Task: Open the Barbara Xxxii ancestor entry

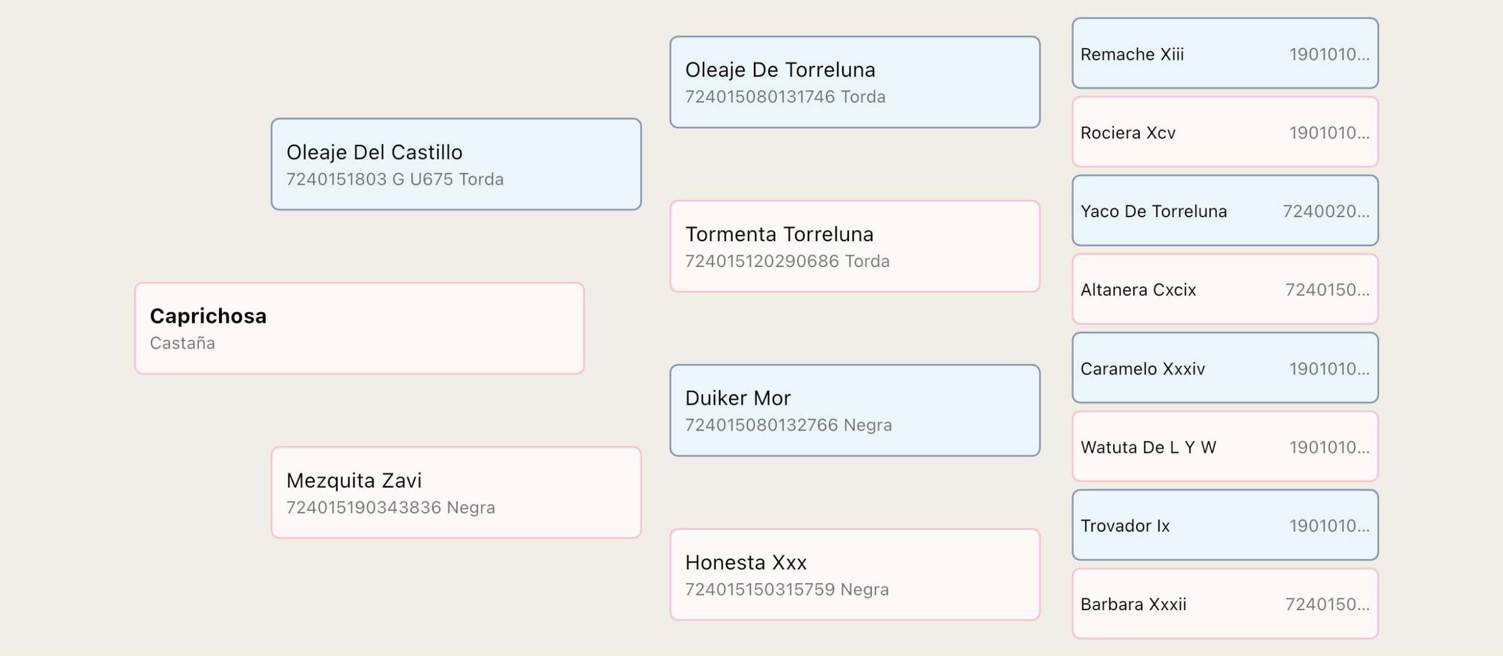Action: (x=1225, y=604)
